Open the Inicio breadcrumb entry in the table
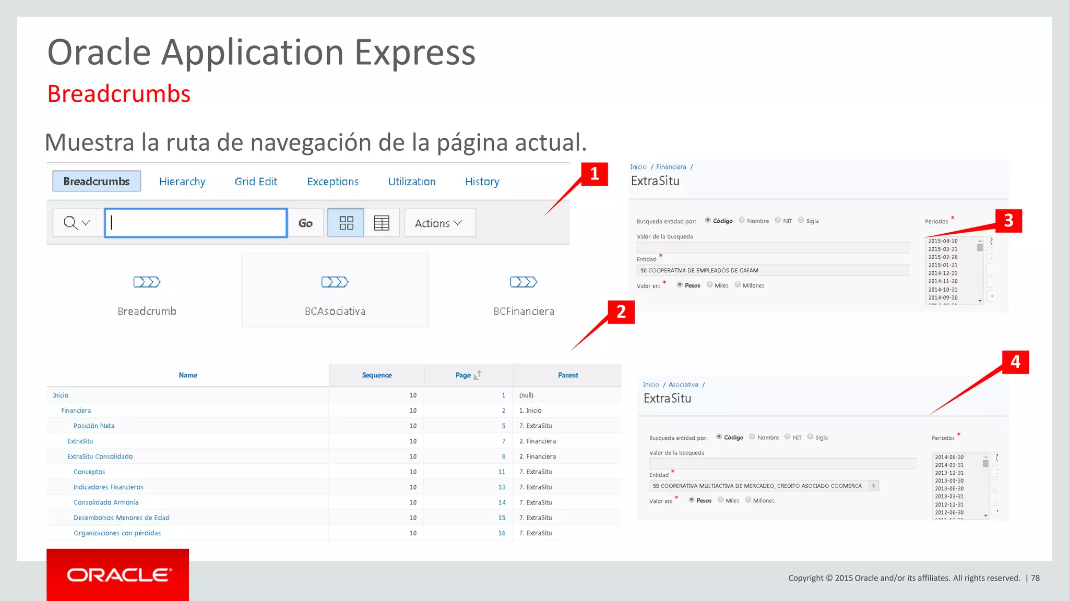This screenshot has height=601, width=1069. 61,395
